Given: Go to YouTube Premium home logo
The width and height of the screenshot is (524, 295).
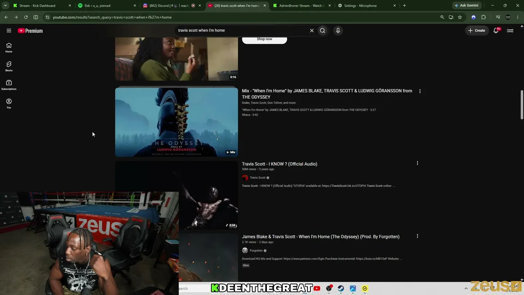Looking at the screenshot, I should tap(30, 31).
